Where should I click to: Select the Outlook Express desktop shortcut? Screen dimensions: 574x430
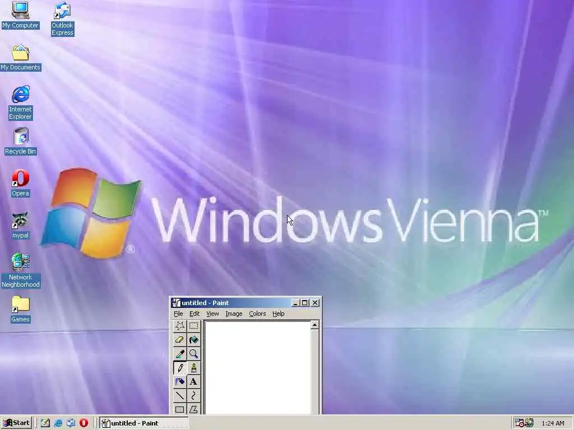pyautogui.click(x=62, y=19)
